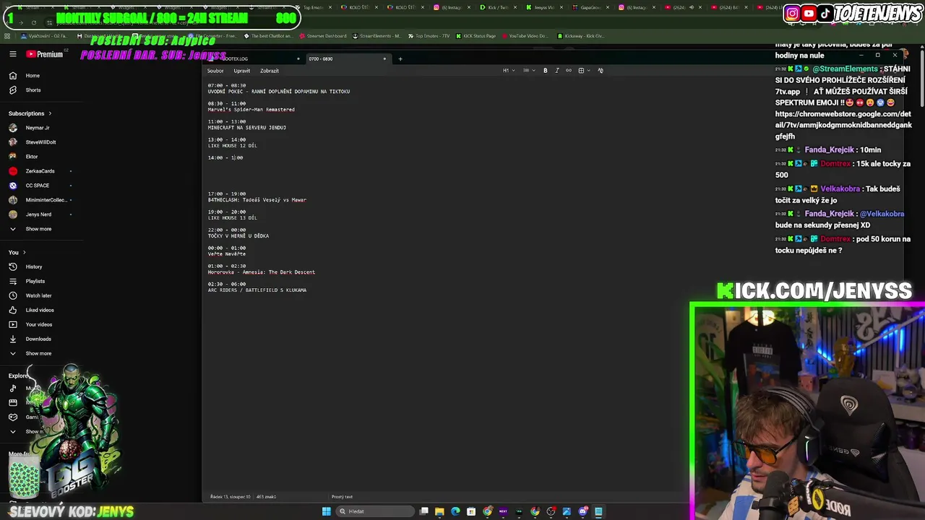This screenshot has width=925, height=520.
Task: Reload the browser page
Action: tap(33, 22)
